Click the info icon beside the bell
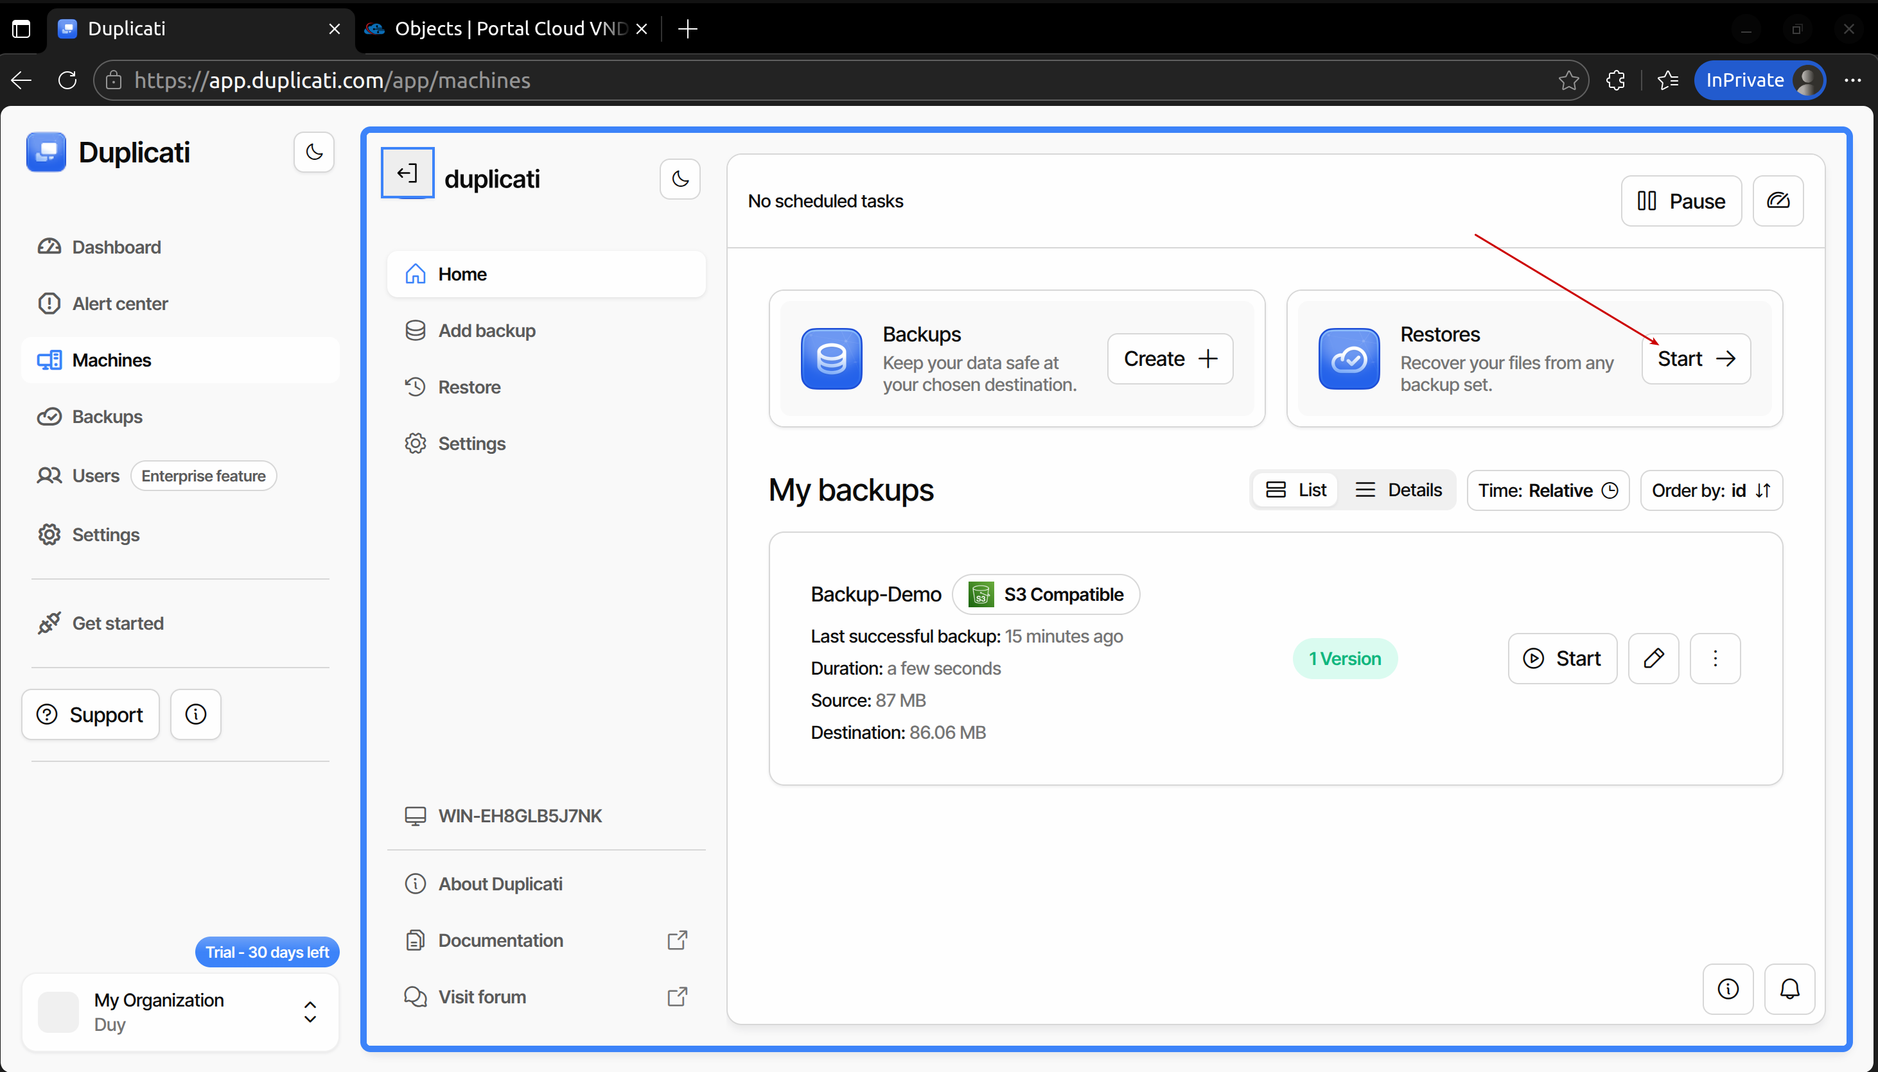Image resolution: width=1878 pixels, height=1072 pixels. (x=1727, y=989)
